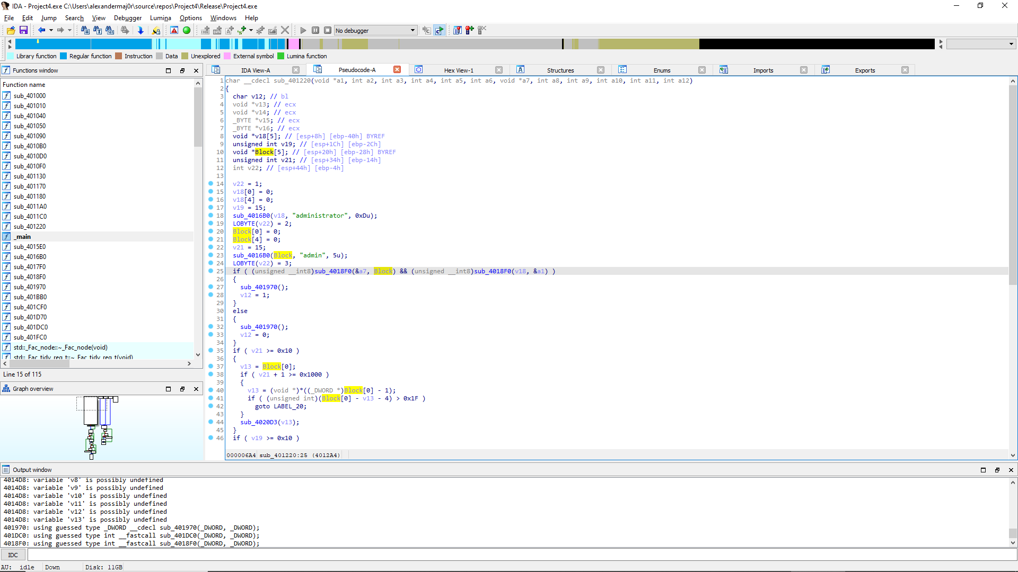
Task: Jump back with the left arrow icon
Action: (41, 30)
